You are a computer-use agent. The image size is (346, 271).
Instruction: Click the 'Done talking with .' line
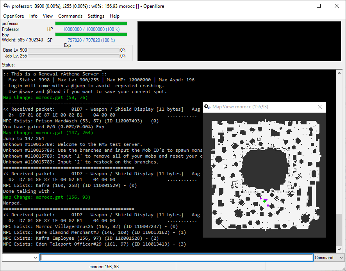tap(29, 192)
